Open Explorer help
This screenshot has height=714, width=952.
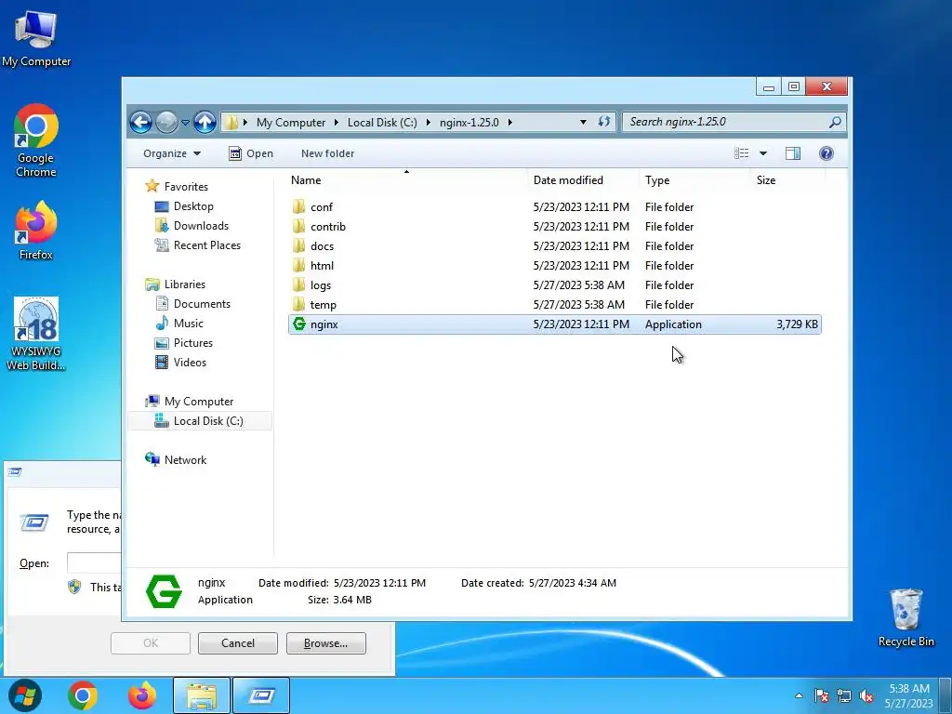pos(826,153)
